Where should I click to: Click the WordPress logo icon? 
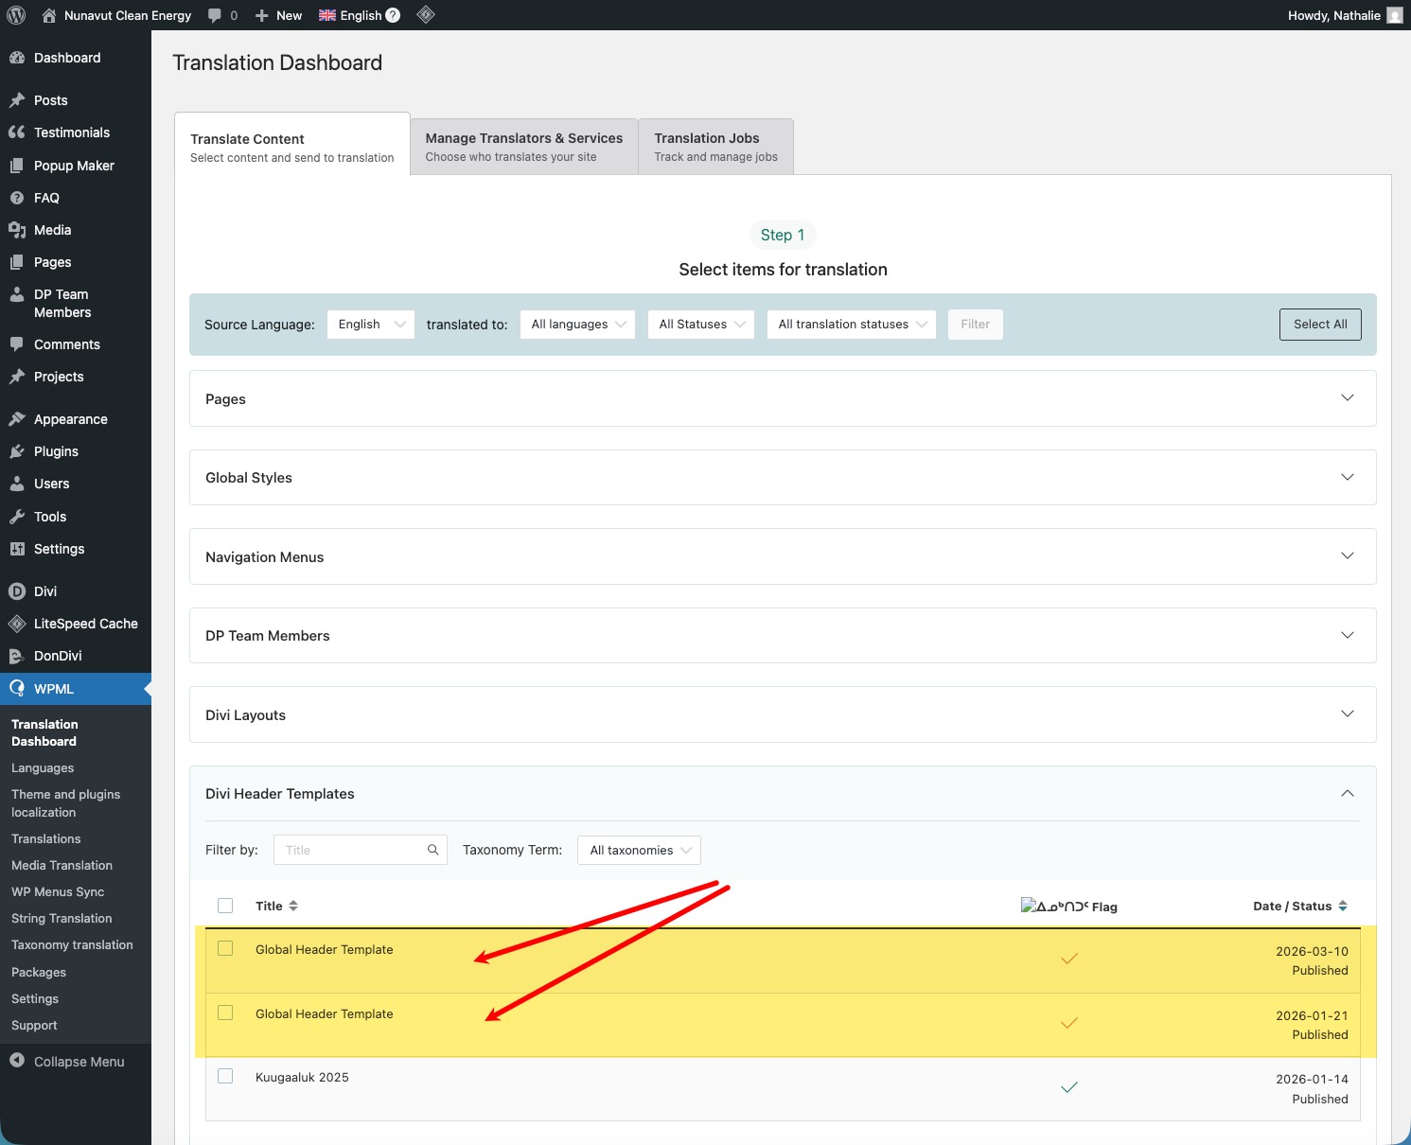coord(16,15)
